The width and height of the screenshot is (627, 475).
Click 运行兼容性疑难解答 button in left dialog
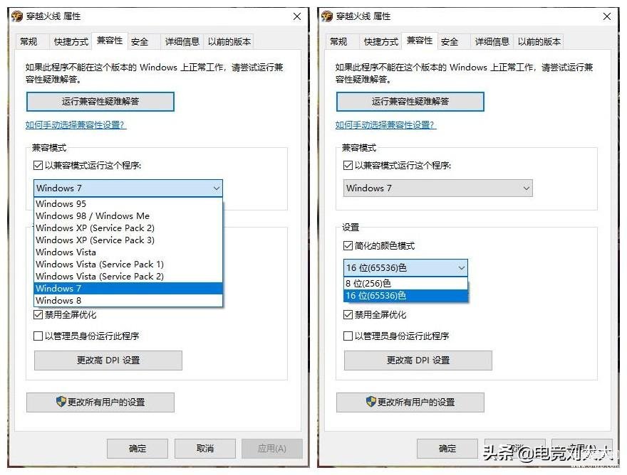100,102
